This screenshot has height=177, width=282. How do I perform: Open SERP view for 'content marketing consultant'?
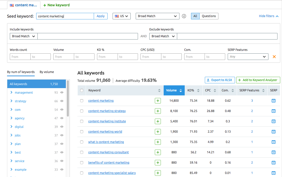273,152
